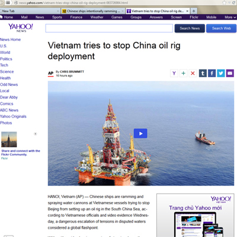
Task: Close the Flickr sidebar advertisement
Action: tap(36, 134)
